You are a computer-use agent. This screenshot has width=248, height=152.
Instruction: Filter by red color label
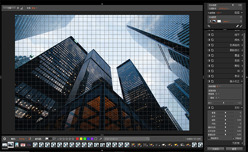point(77,139)
